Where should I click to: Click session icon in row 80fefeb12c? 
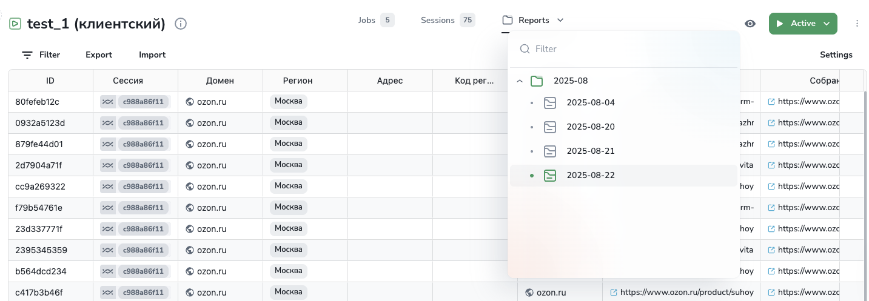click(x=107, y=102)
